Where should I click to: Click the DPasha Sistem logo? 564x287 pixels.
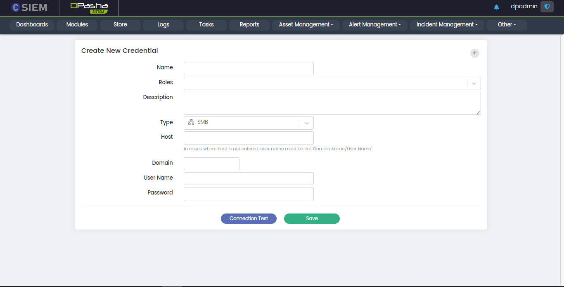pyautogui.click(x=89, y=8)
